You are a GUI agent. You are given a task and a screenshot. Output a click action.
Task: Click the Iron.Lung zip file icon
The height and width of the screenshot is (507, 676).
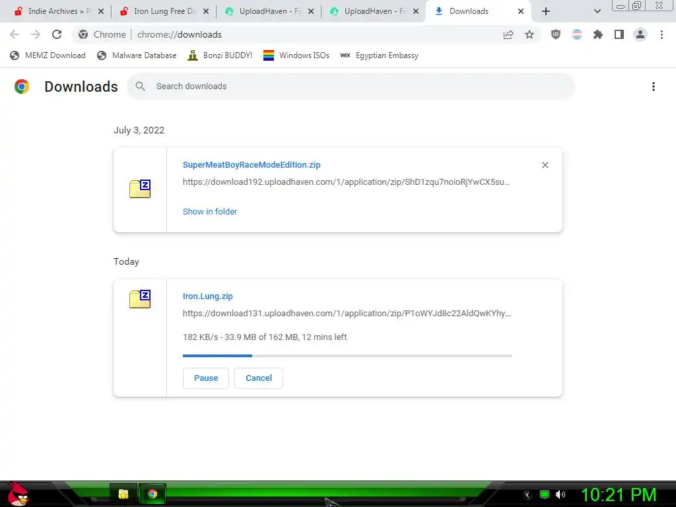(140, 299)
